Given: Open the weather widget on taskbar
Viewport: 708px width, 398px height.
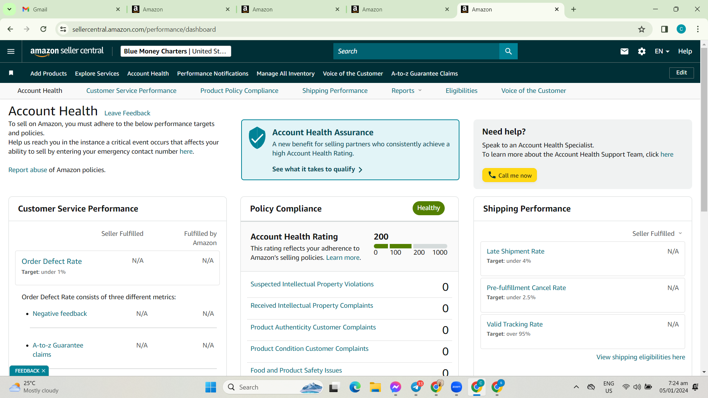Looking at the screenshot, I should pos(34,387).
